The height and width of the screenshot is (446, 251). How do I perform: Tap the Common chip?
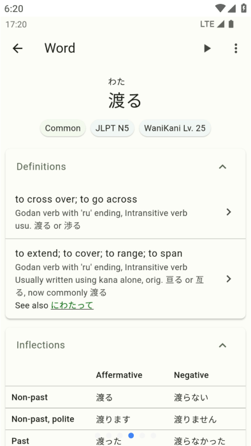pos(63,128)
